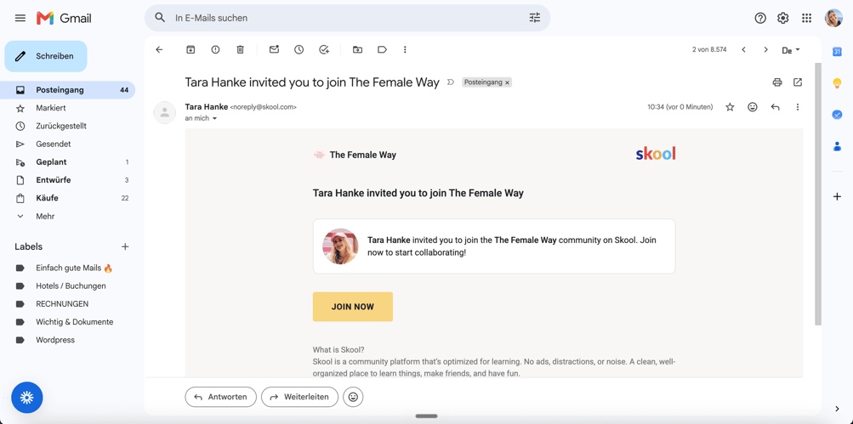Add an emoji reaction in message header
The height and width of the screenshot is (424, 853).
(753, 107)
